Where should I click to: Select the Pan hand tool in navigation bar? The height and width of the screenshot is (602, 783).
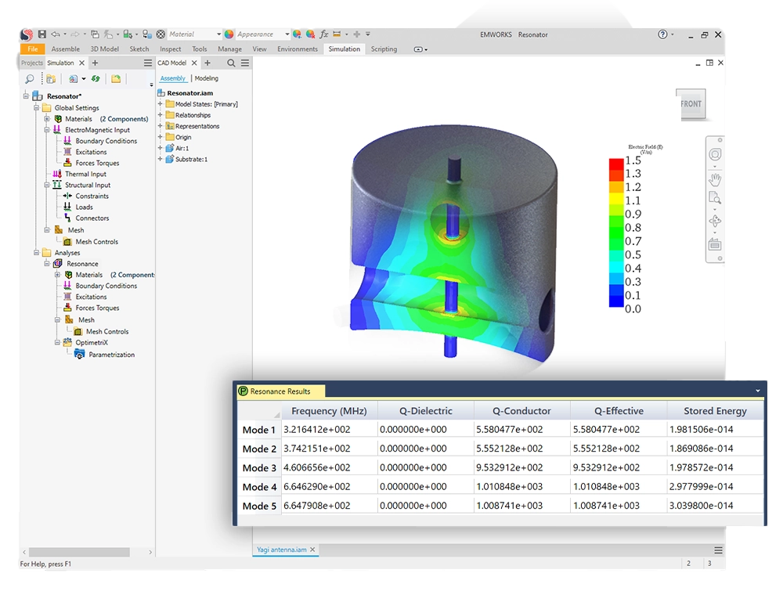pyautogui.click(x=714, y=179)
